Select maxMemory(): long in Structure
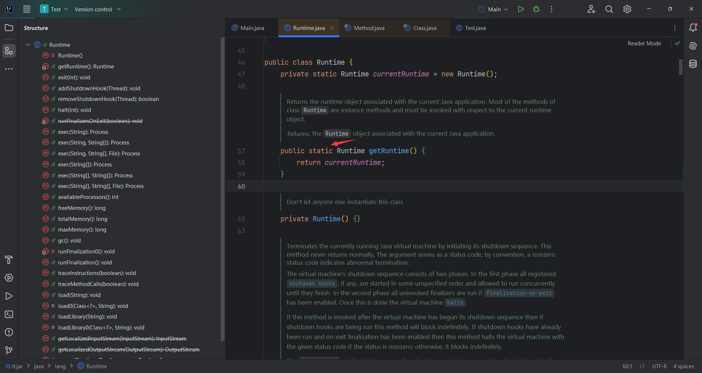702x373 pixels. pyautogui.click(x=82, y=230)
